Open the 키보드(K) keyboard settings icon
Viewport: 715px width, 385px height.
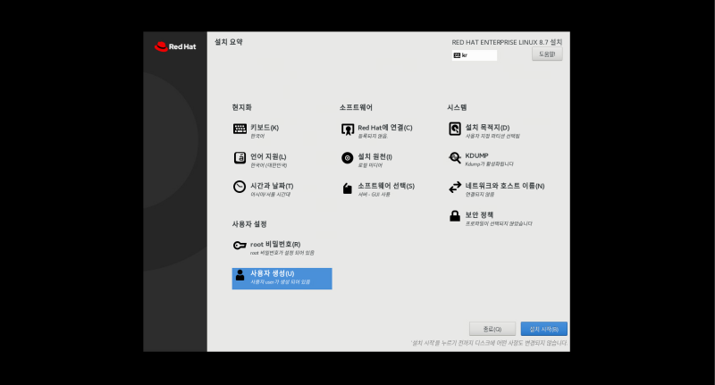[240, 129]
